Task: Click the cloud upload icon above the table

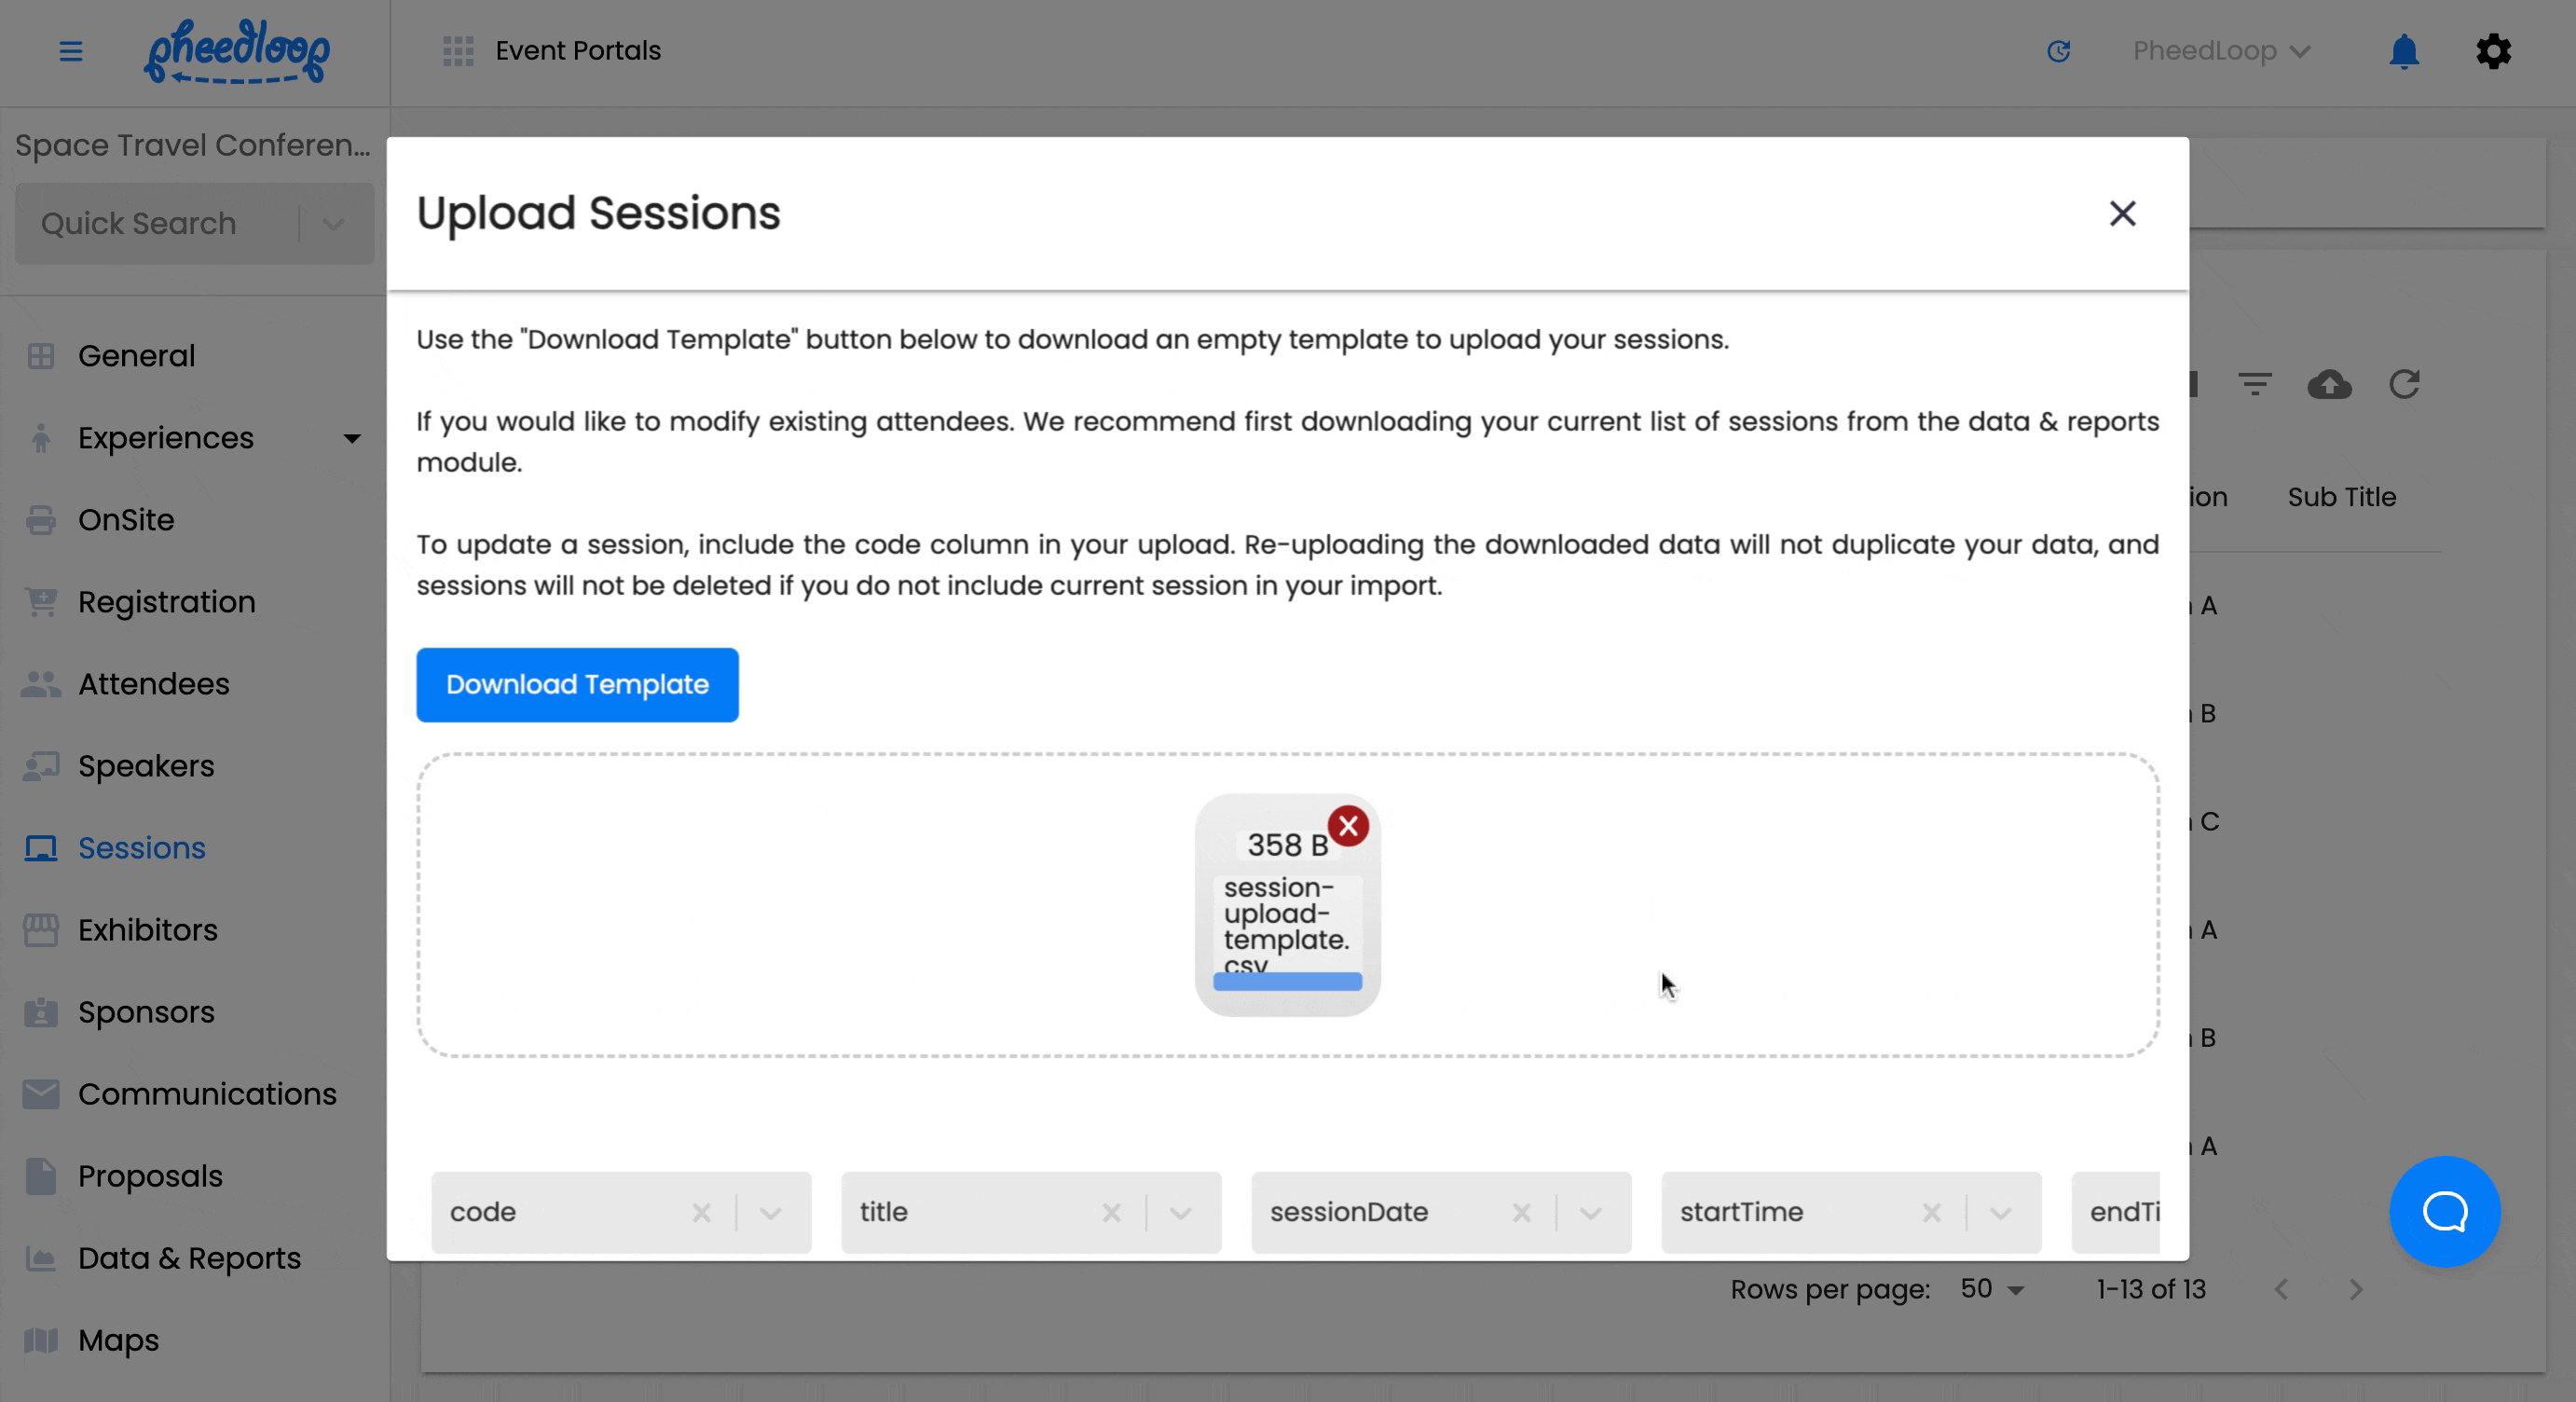Action: coord(2330,385)
